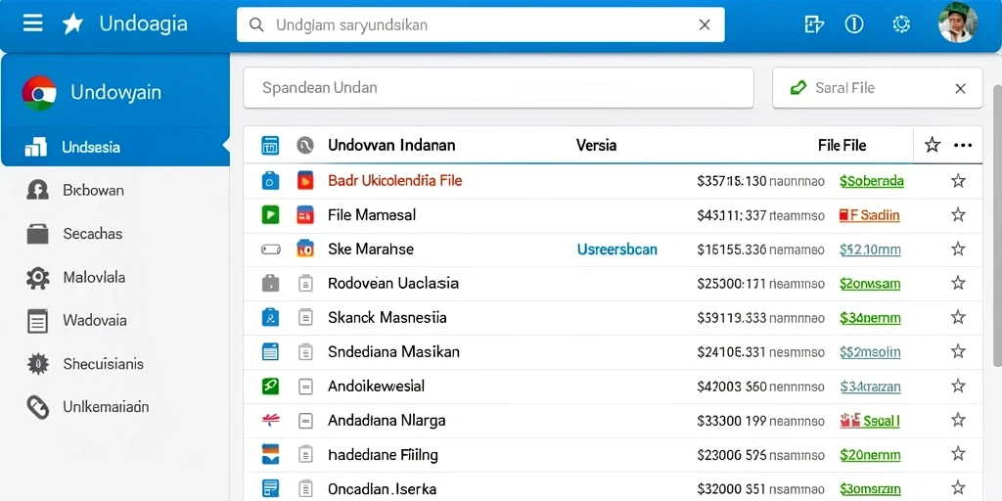Toggle favorite star on Ske Marahse row
1002x501 pixels.
tap(958, 249)
